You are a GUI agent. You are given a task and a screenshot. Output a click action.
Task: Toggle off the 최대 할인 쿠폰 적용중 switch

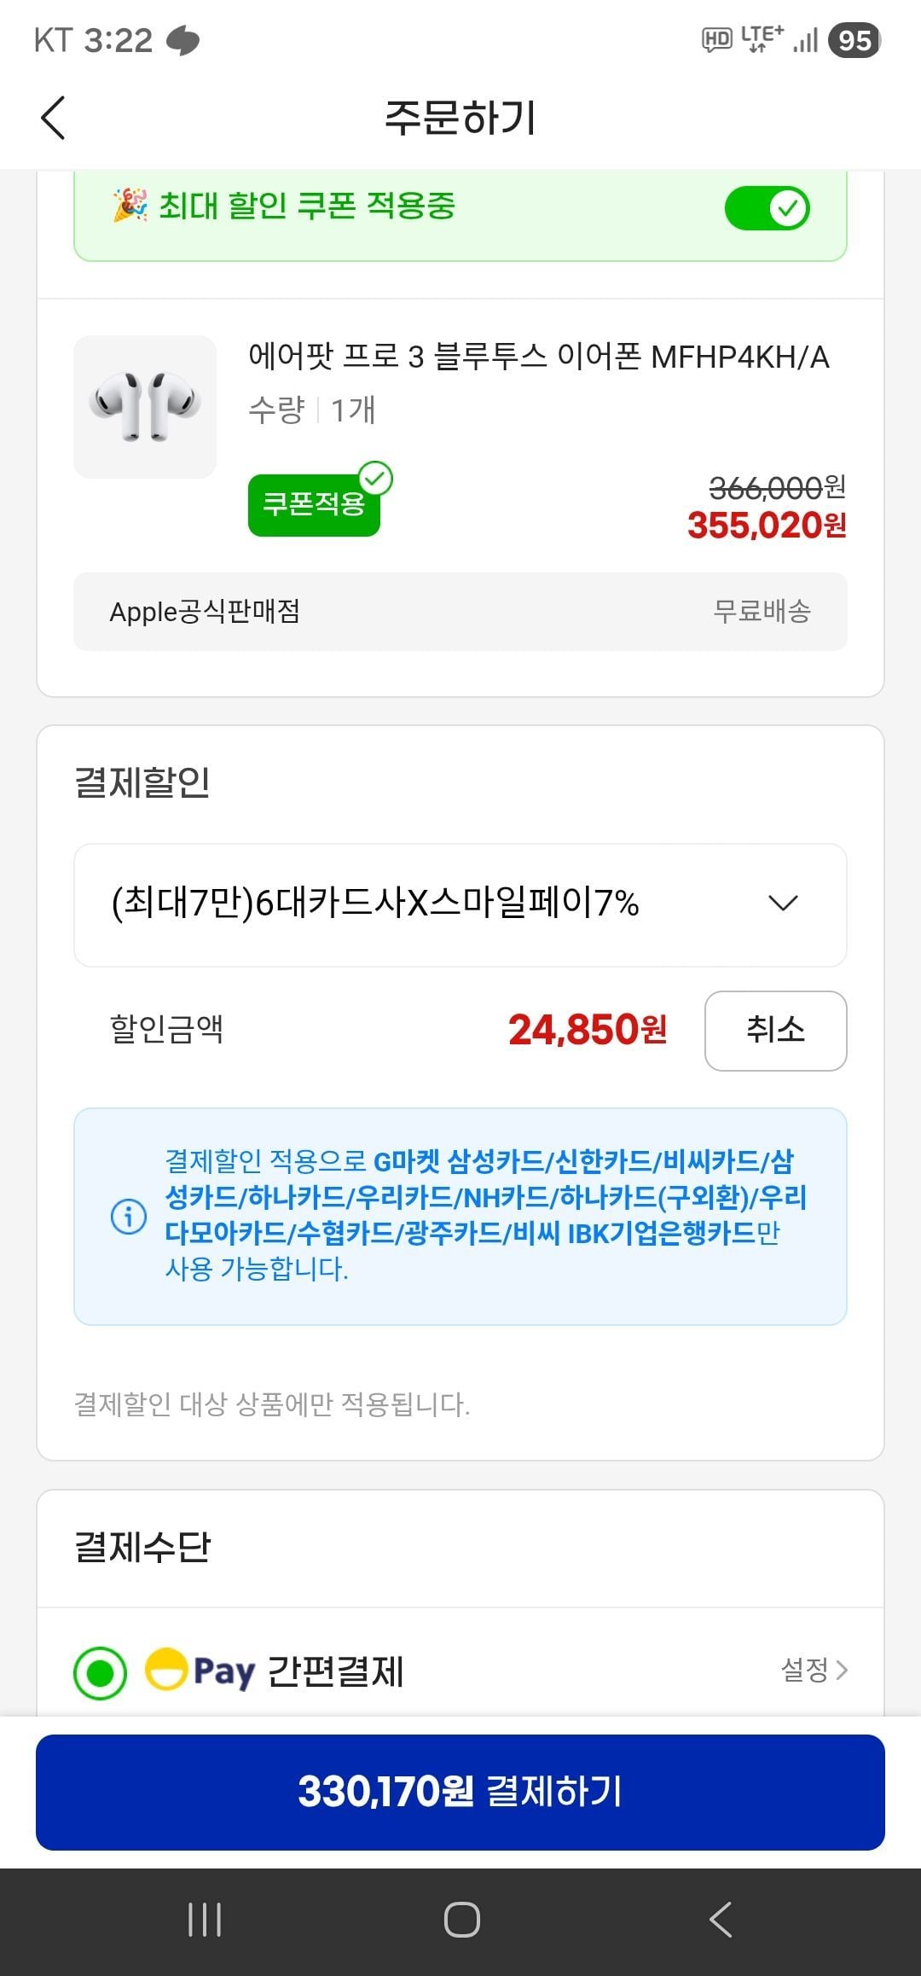(x=767, y=208)
